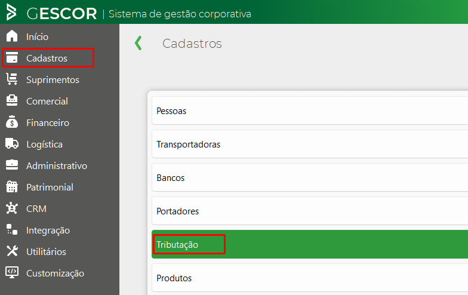Viewport: 468px width, 295px height.
Task: Open the CRM menu label
Action: pos(36,209)
